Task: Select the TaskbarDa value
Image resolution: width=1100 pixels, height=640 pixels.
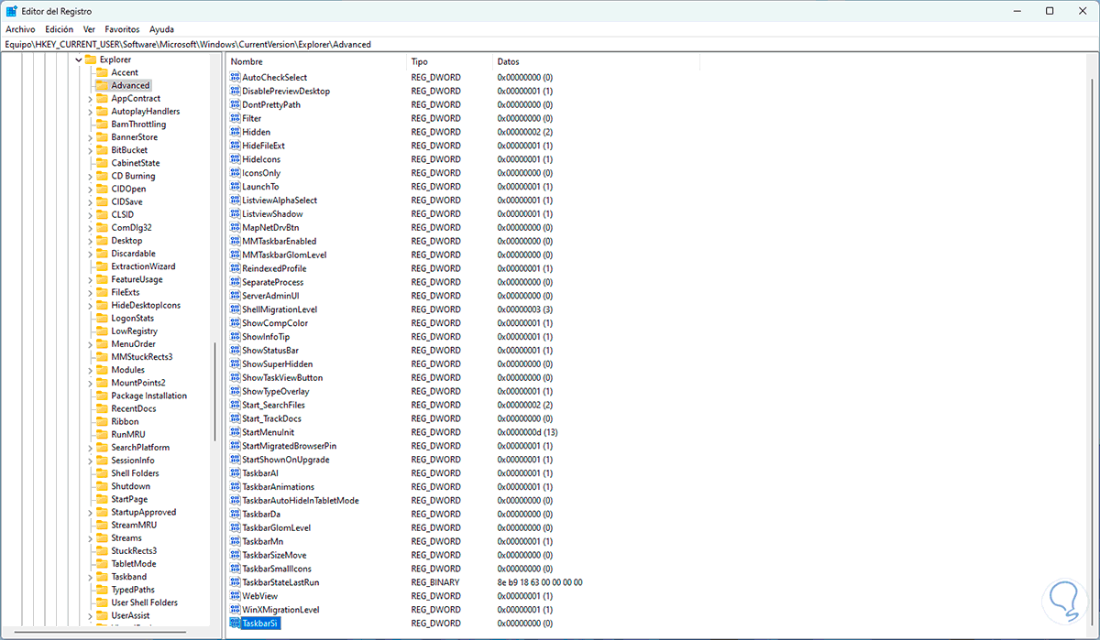Action: 261,515
